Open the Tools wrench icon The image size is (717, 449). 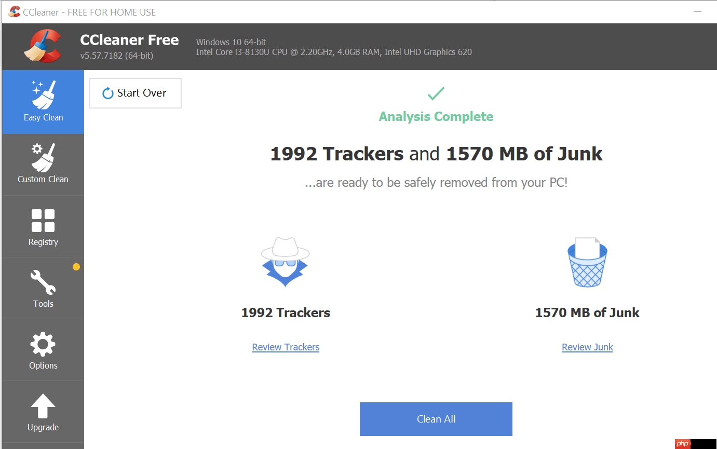pyautogui.click(x=43, y=282)
